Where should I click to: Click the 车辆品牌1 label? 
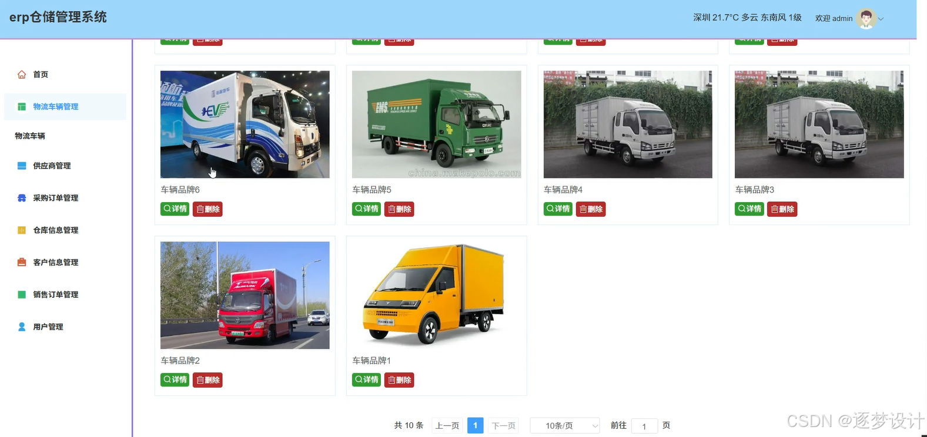pos(372,361)
